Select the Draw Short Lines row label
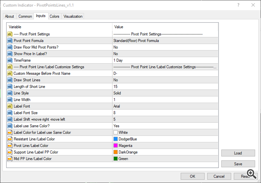 27,80
